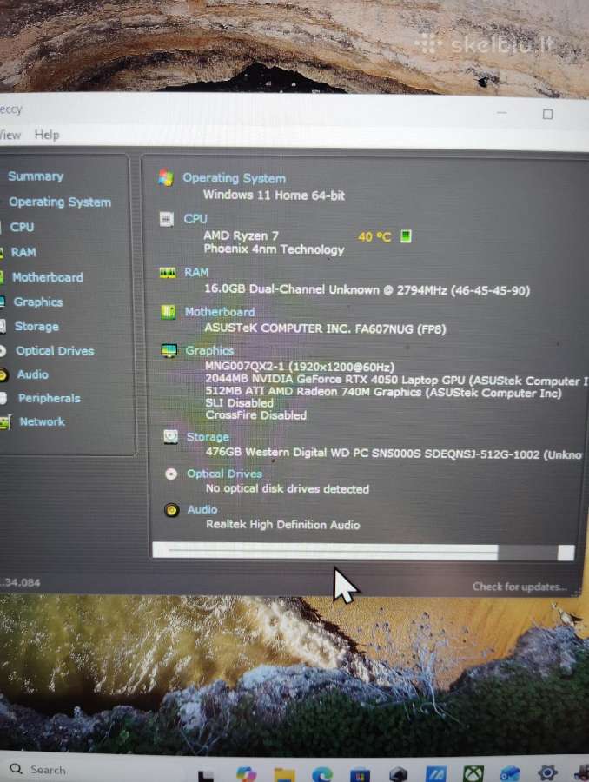This screenshot has height=782, width=589.
Task: Click the 'NVIDIA GeForce RTX 4050 Laptop GPU' line
Action: pyautogui.click(x=396, y=380)
